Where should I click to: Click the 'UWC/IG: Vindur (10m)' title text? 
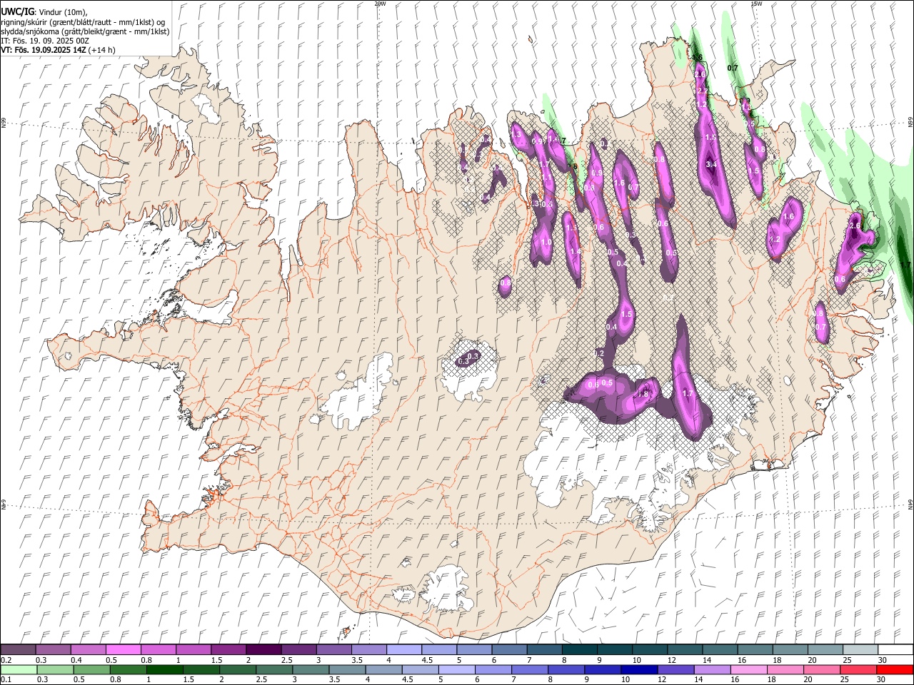(x=44, y=12)
